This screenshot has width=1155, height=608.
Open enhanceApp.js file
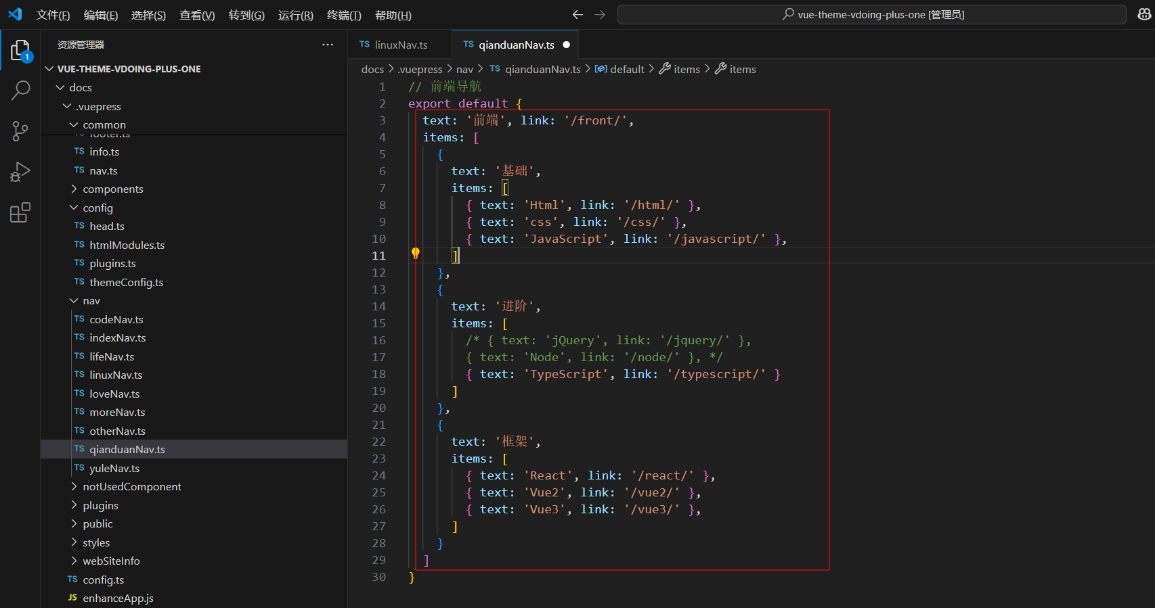coord(194,598)
